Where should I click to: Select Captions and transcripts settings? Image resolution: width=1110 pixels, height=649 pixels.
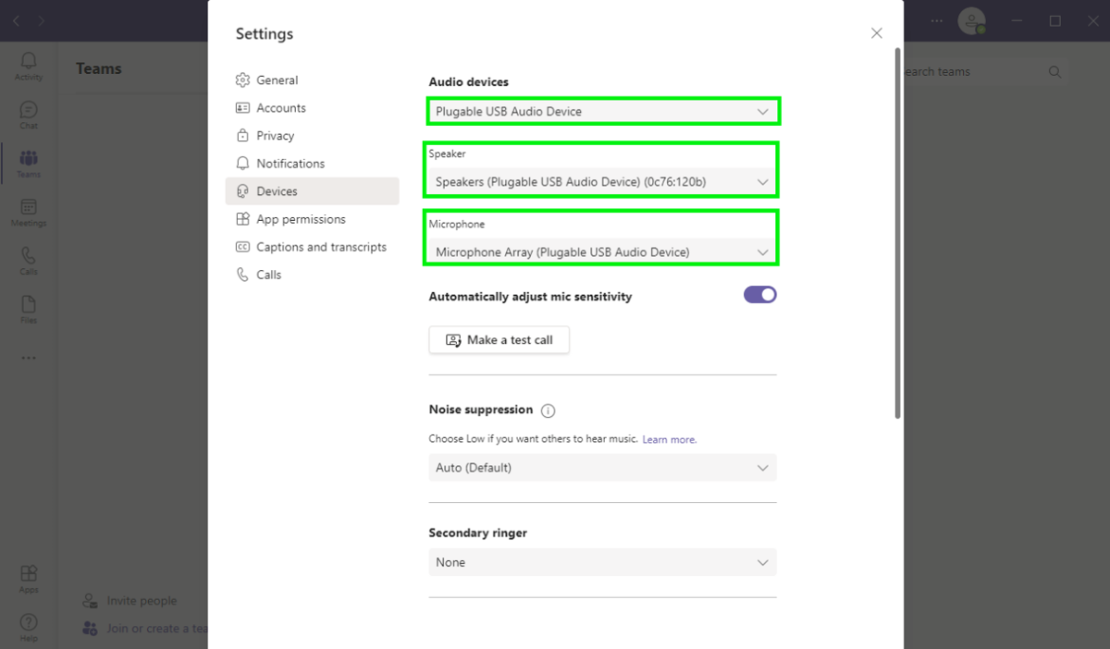(321, 246)
